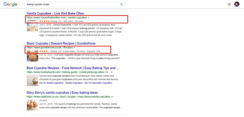Expand dropdown arrow next to foodnetwork URL
244x117 pixels.
pyautogui.click(x=112, y=72)
